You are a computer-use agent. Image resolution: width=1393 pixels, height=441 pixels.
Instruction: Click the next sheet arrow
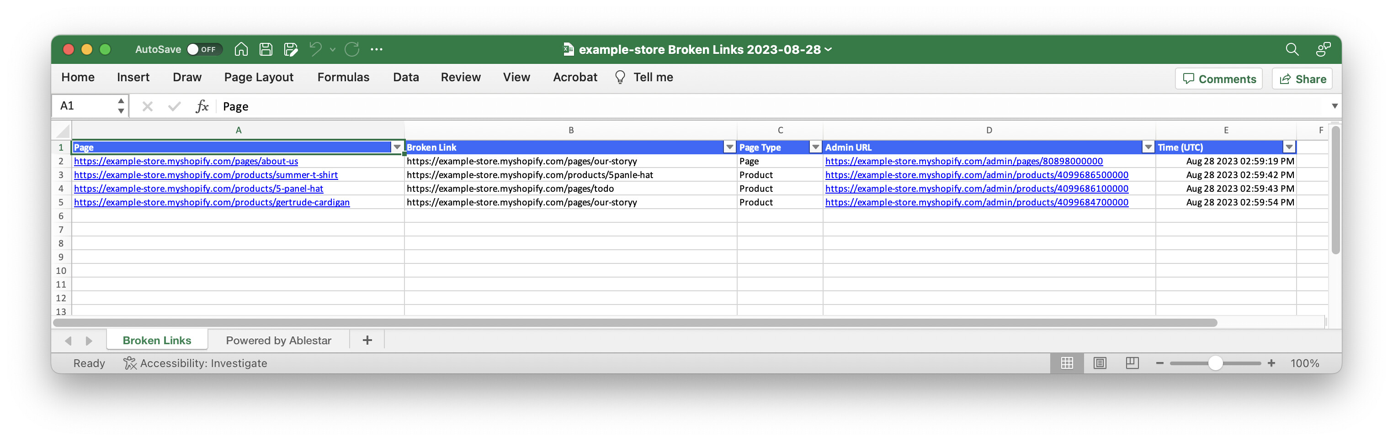(89, 341)
